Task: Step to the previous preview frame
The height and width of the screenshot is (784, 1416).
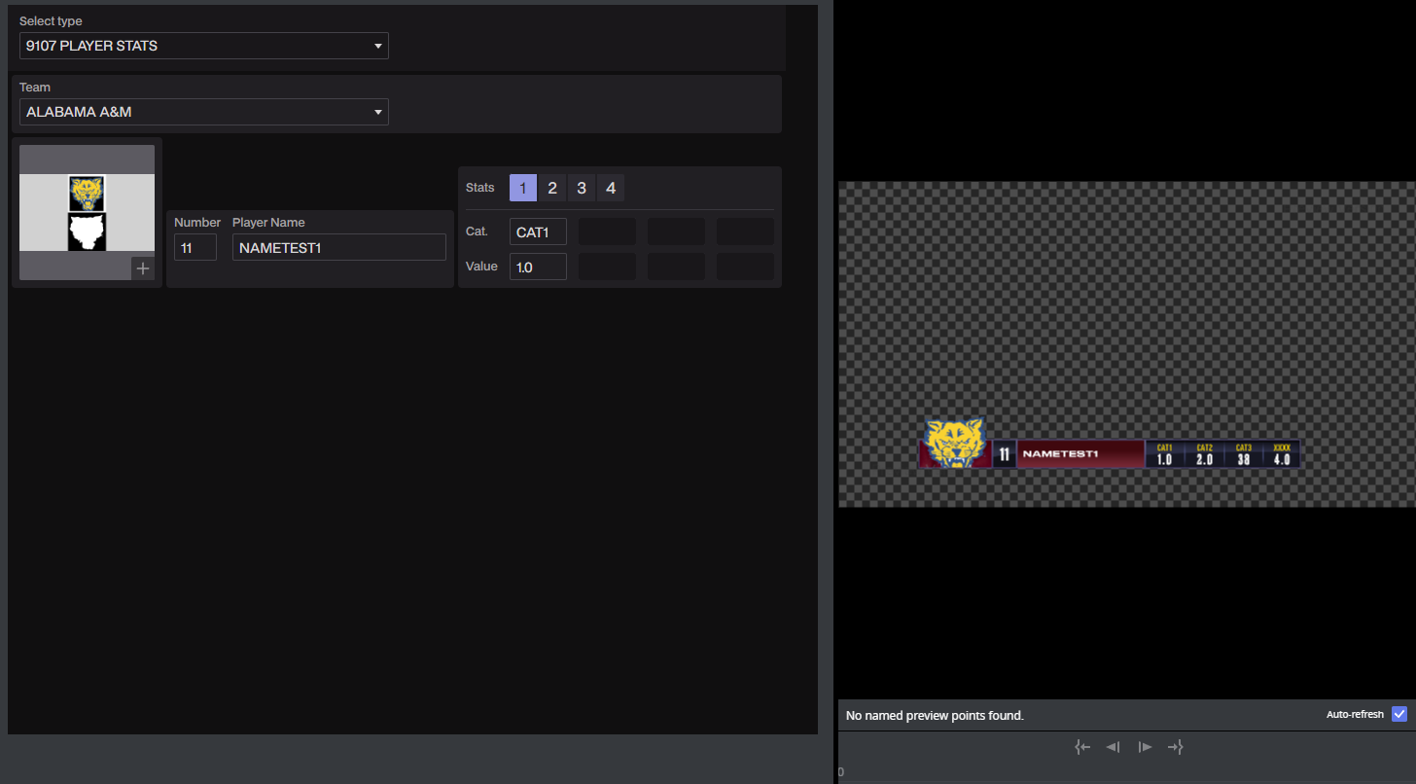Action: coord(1114,747)
